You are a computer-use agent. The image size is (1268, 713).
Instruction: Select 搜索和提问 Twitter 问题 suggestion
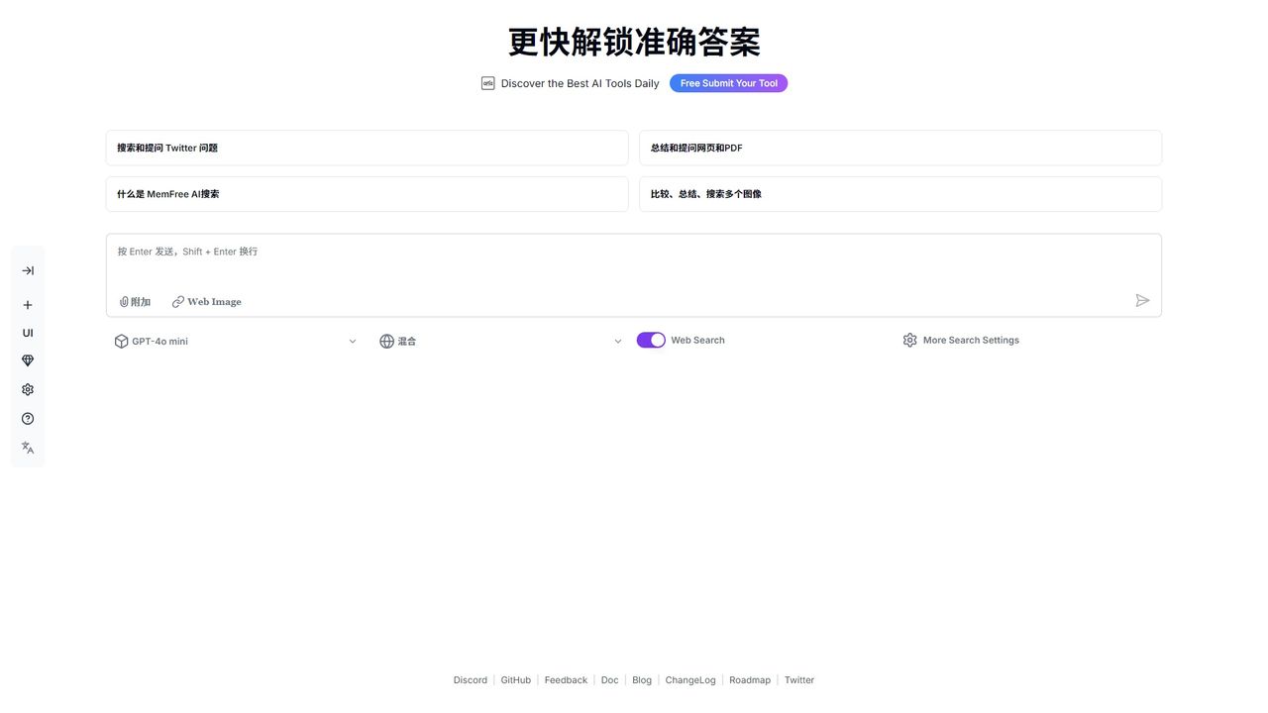tap(367, 148)
